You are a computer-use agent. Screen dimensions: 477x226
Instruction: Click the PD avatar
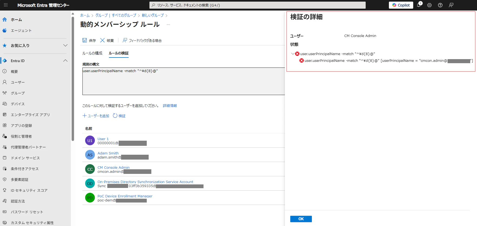point(90,198)
